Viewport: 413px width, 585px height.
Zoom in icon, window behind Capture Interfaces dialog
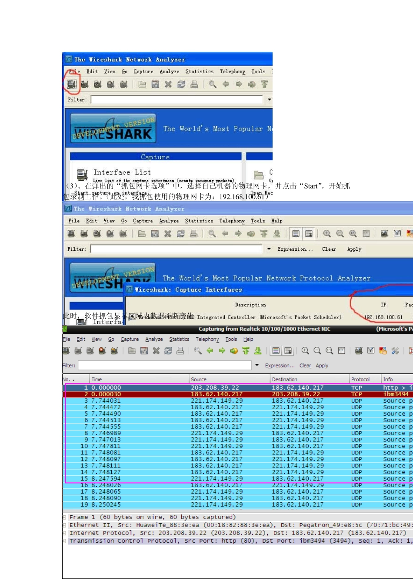tap(327, 234)
